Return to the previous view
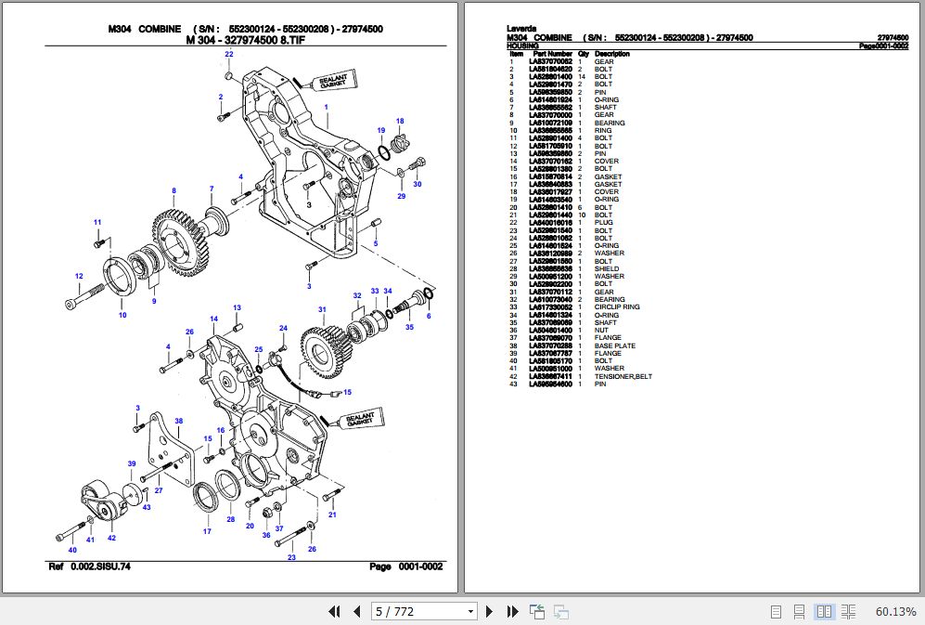Screen dimensions: 925x625 [x=535, y=611]
